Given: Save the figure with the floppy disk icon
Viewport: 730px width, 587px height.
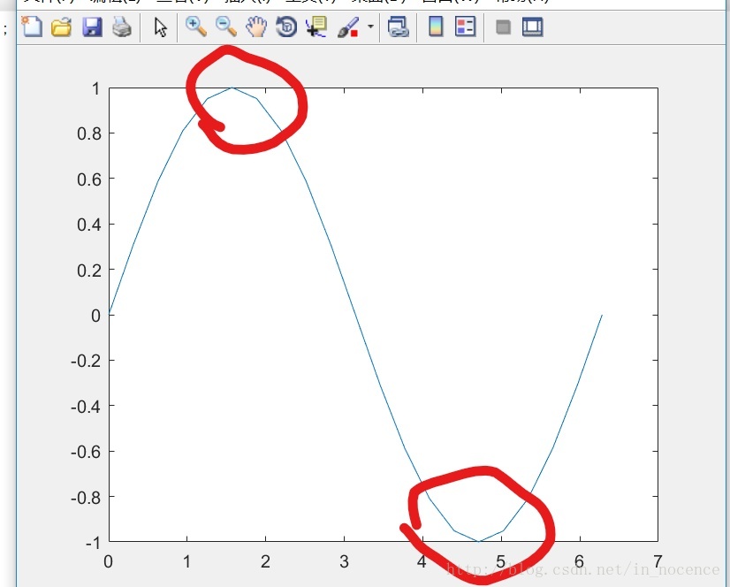Looking at the screenshot, I should (x=92, y=27).
